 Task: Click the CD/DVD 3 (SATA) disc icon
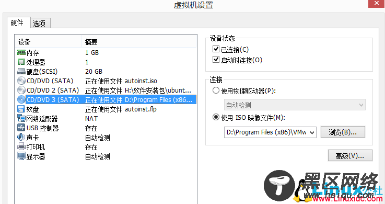[x=21, y=99]
